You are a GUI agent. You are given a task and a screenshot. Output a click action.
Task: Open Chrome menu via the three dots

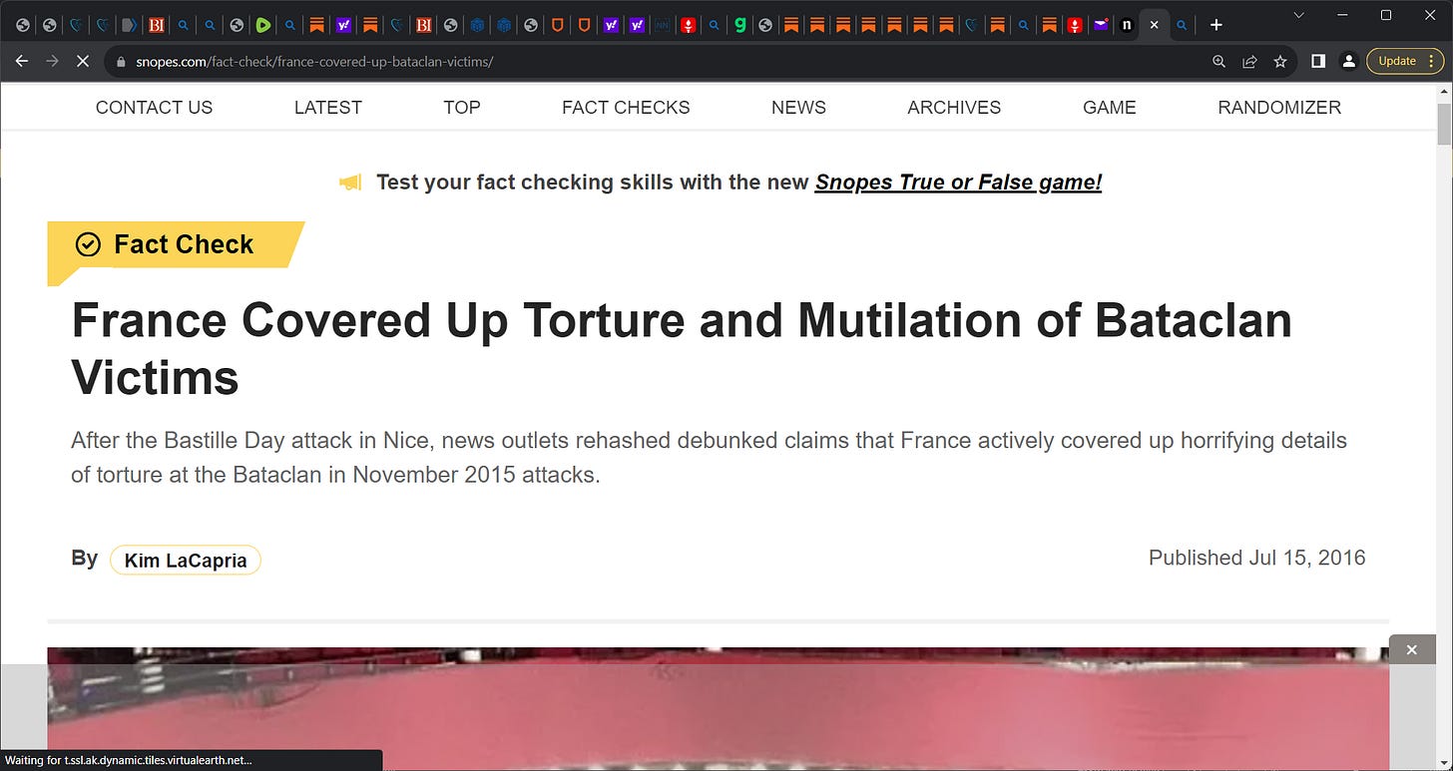(x=1433, y=61)
